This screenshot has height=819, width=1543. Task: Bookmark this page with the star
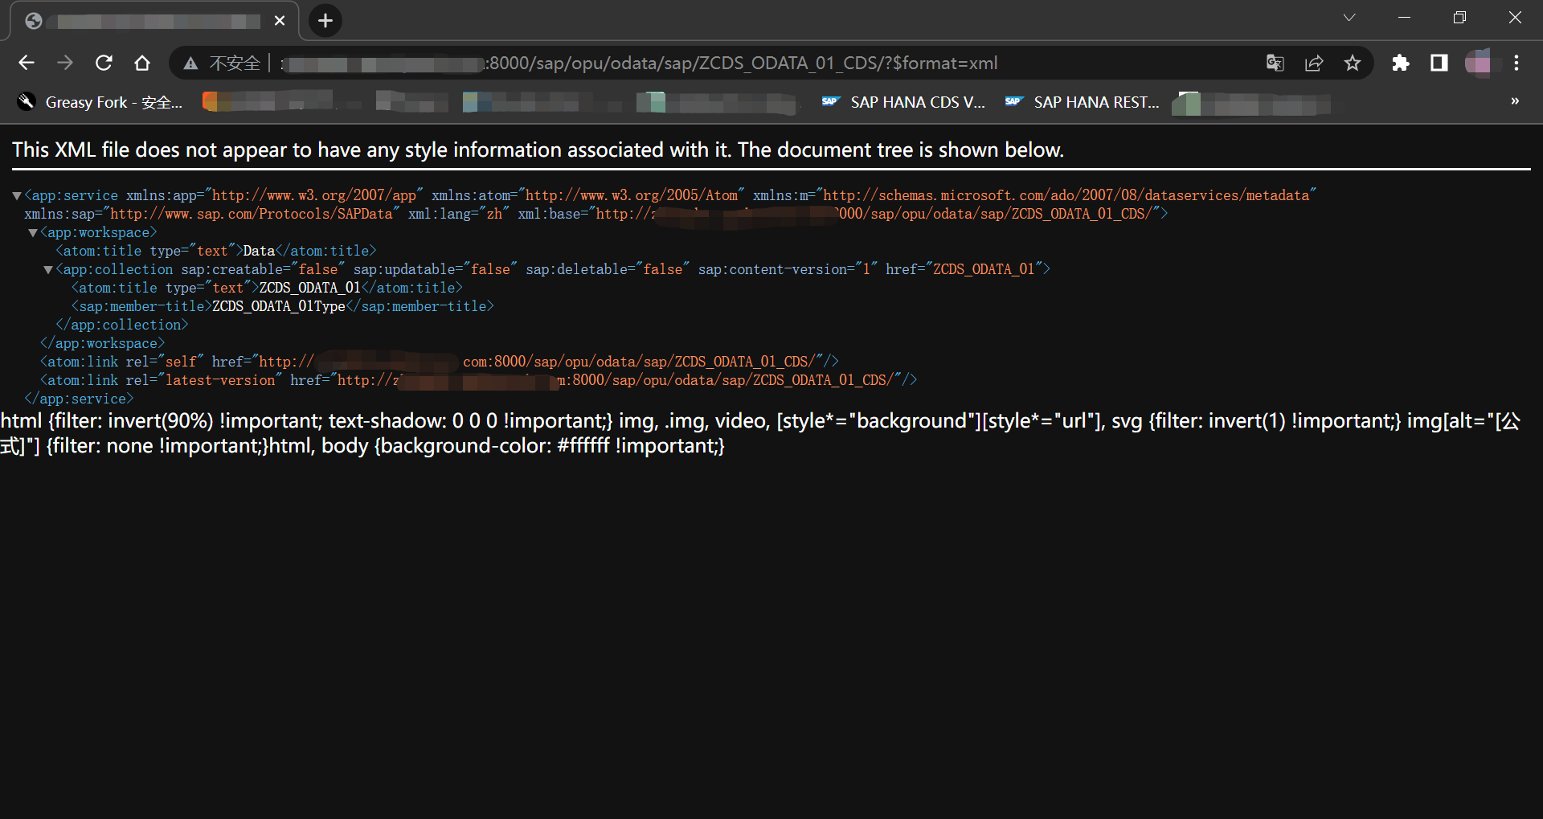(1353, 63)
